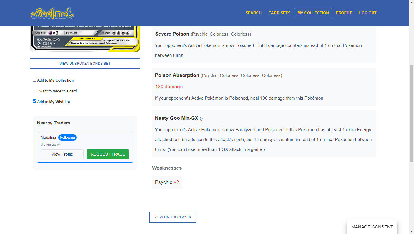This screenshot has width=414, height=234.
Task: Click the Weaknesses heading
Action: point(167,168)
